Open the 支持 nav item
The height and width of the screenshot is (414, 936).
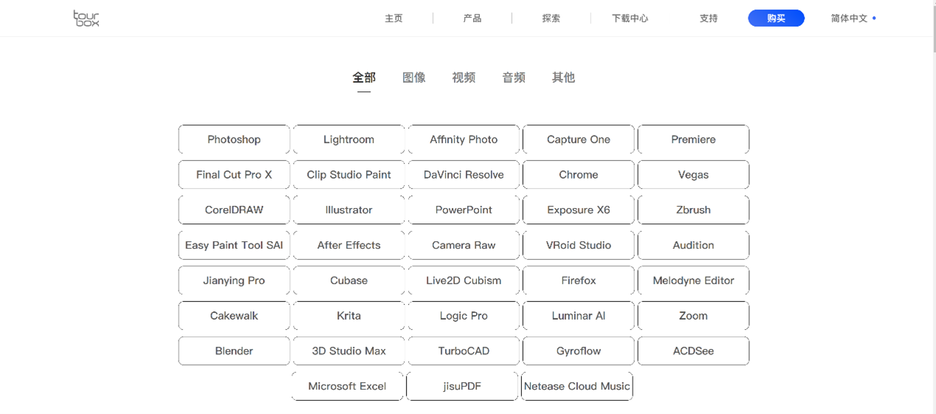[x=709, y=18]
